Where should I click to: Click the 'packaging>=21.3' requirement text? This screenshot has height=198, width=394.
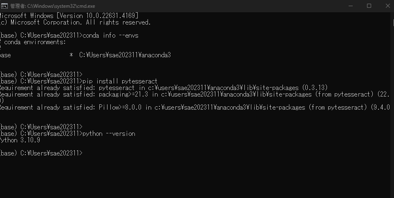123,94
